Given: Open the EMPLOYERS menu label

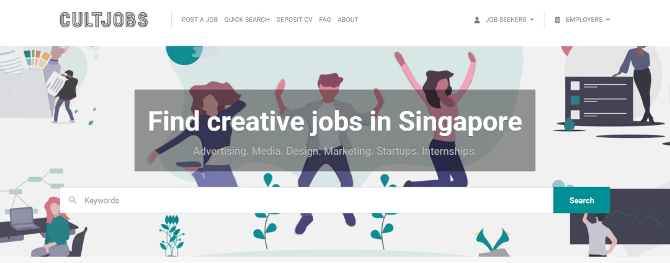Looking at the screenshot, I should click(x=584, y=20).
